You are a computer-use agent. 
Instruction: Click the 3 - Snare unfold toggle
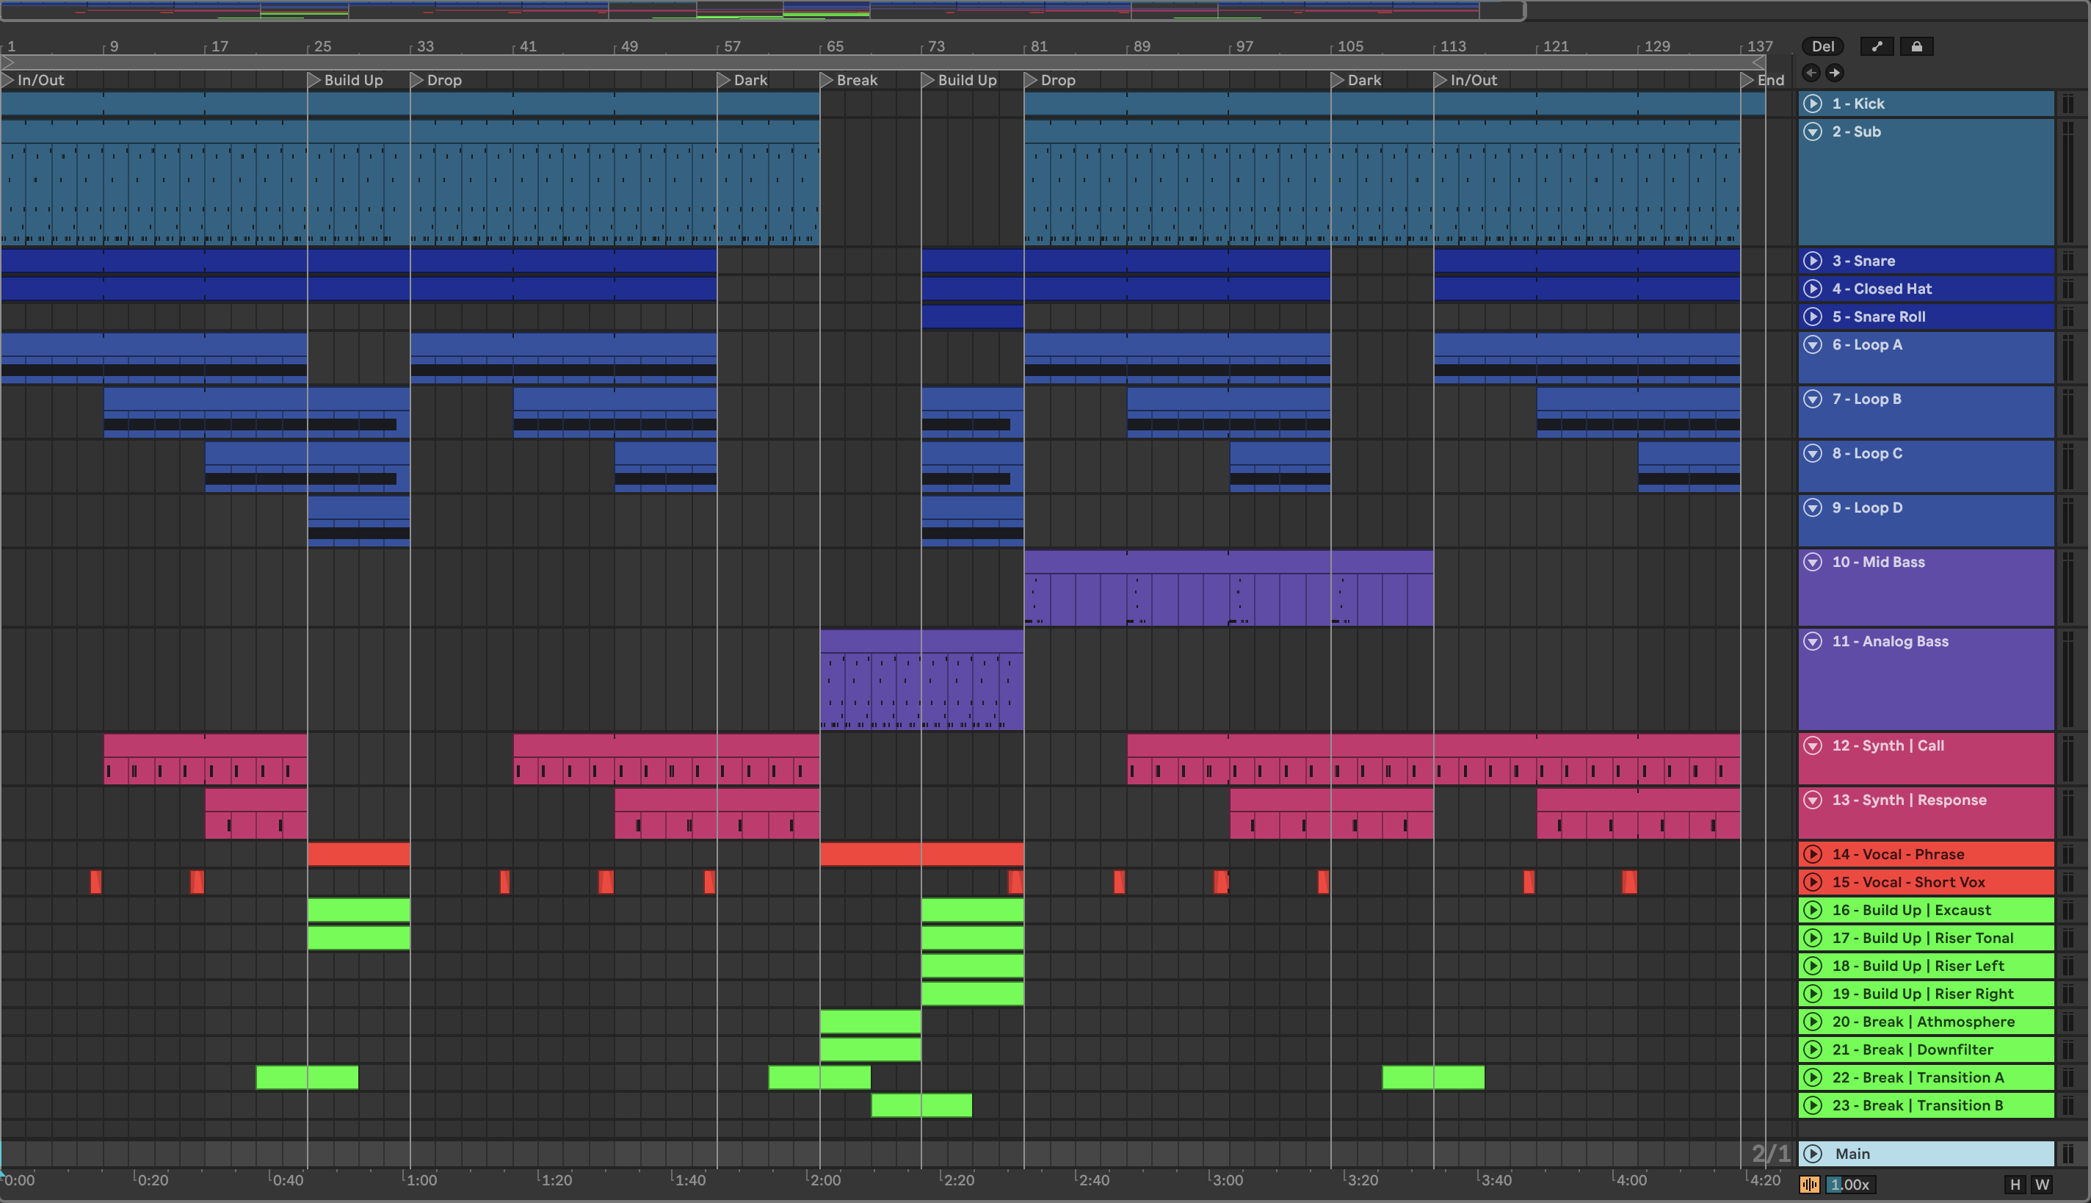pos(1813,260)
